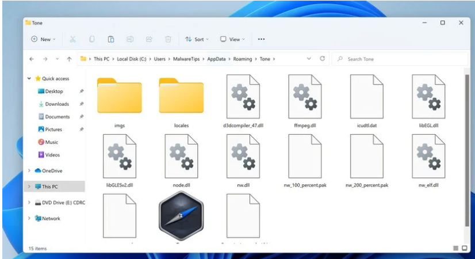
Task: Collapse the Quick access tree section
Action: (x=29, y=79)
